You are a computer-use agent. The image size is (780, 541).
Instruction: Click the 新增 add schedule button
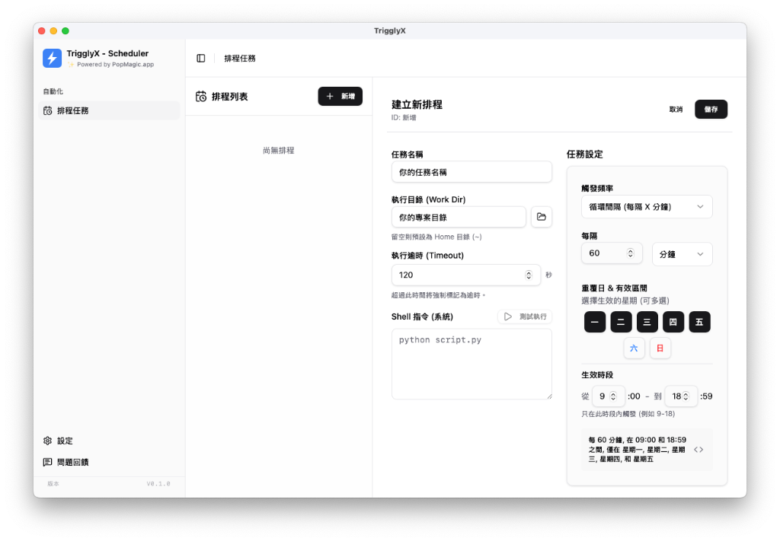point(340,97)
